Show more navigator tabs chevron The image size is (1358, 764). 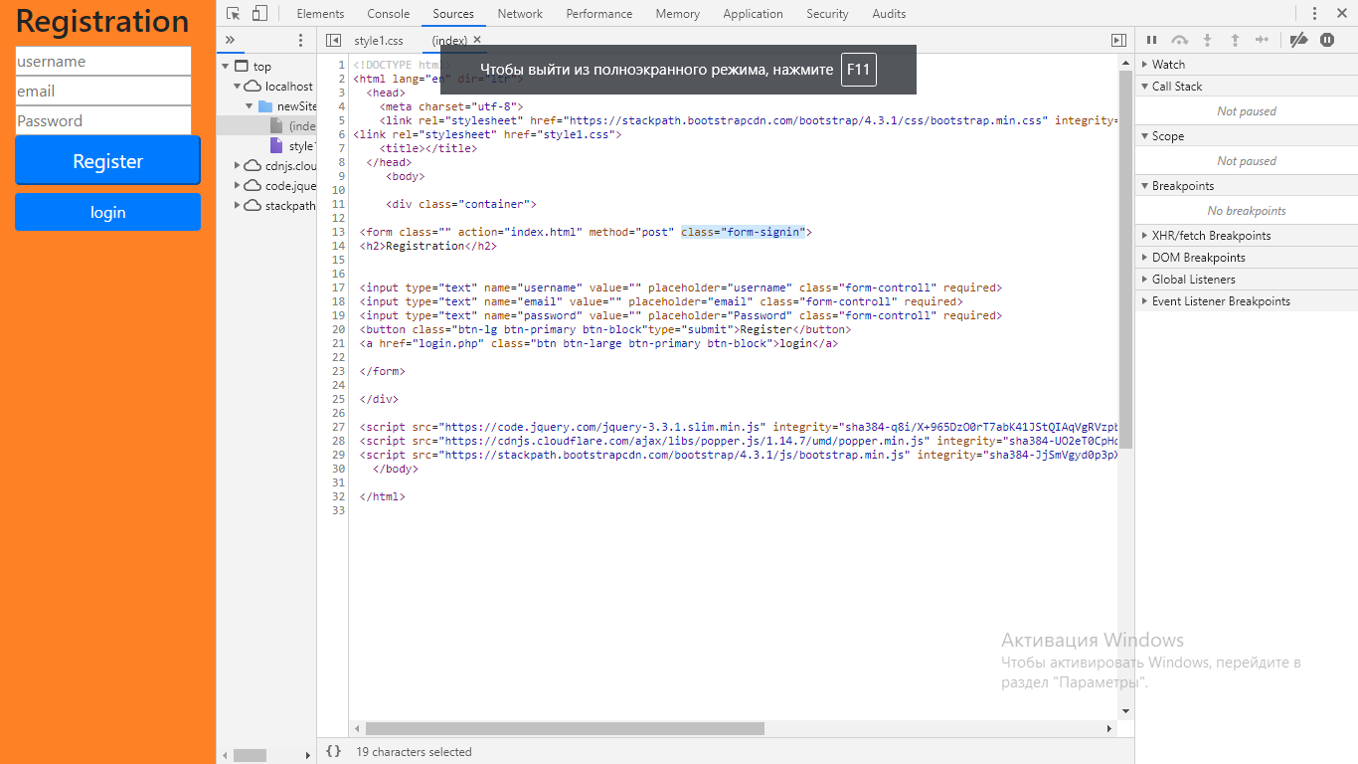(230, 40)
